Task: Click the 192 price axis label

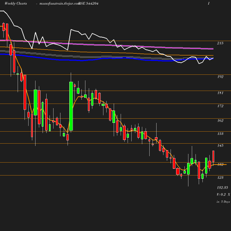Action: tap(220, 77)
